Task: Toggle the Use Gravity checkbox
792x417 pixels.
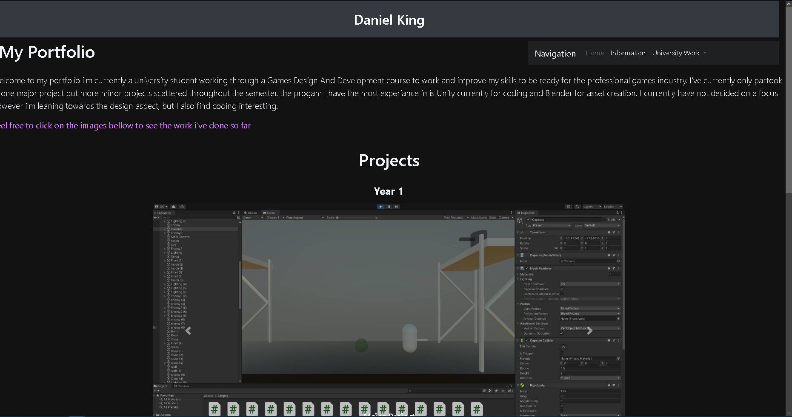Action: coord(562,406)
